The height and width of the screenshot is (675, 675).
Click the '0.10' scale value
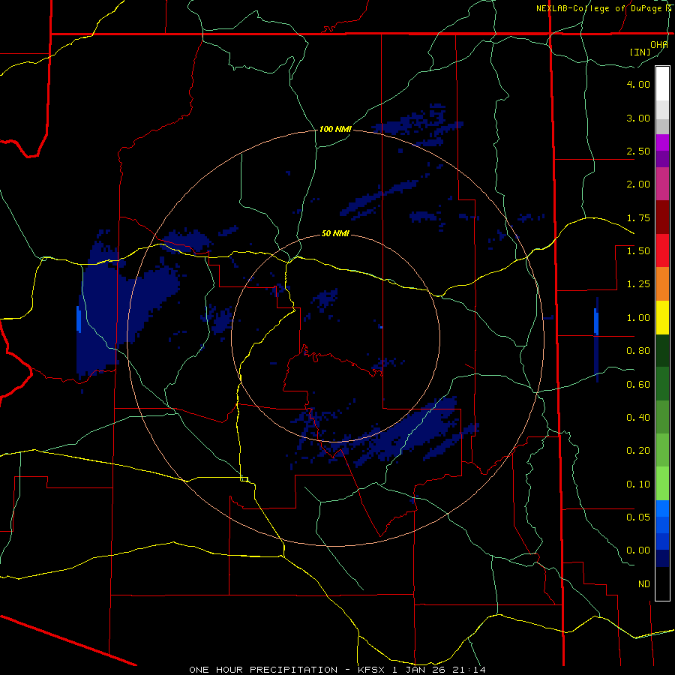click(638, 484)
